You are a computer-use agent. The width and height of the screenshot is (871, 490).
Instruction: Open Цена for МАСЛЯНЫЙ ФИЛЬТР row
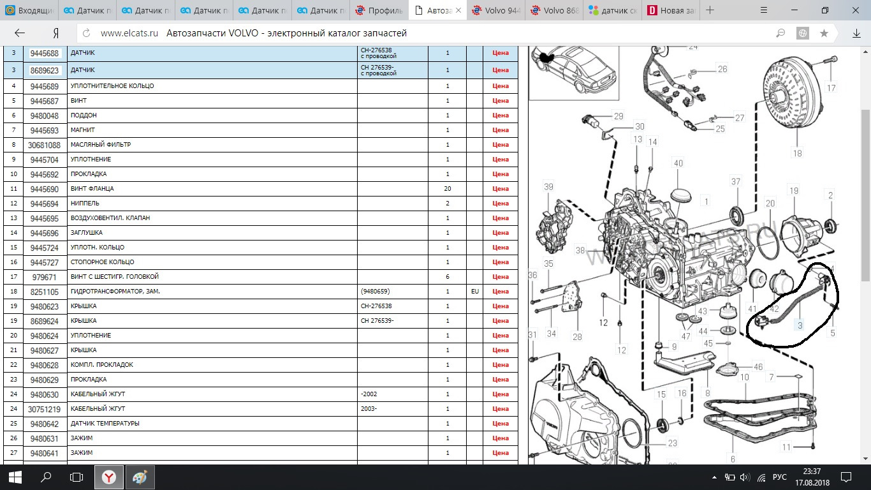coord(501,145)
